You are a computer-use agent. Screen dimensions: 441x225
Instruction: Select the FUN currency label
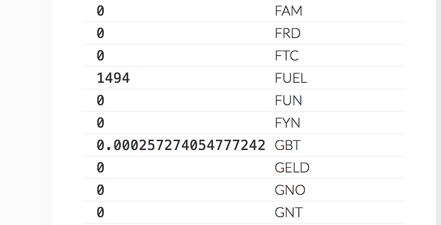288,101
